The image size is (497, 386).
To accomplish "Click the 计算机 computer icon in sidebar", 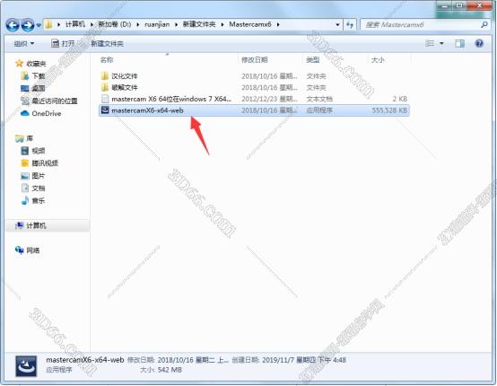I will tap(20, 225).
